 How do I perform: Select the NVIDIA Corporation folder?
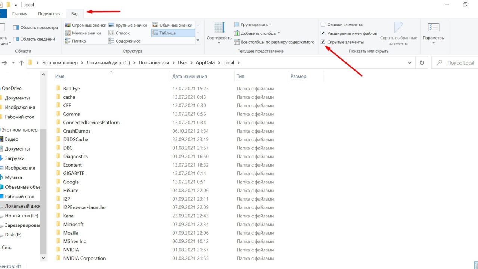point(84,258)
